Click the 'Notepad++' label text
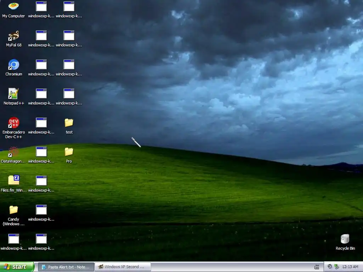The height and width of the screenshot is (272, 363). coord(14,103)
